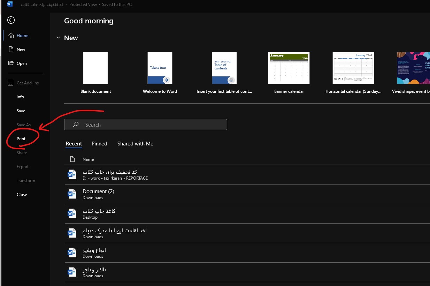Click the Open label in sidebar
This screenshot has width=430, height=286.
click(x=22, y=63)
